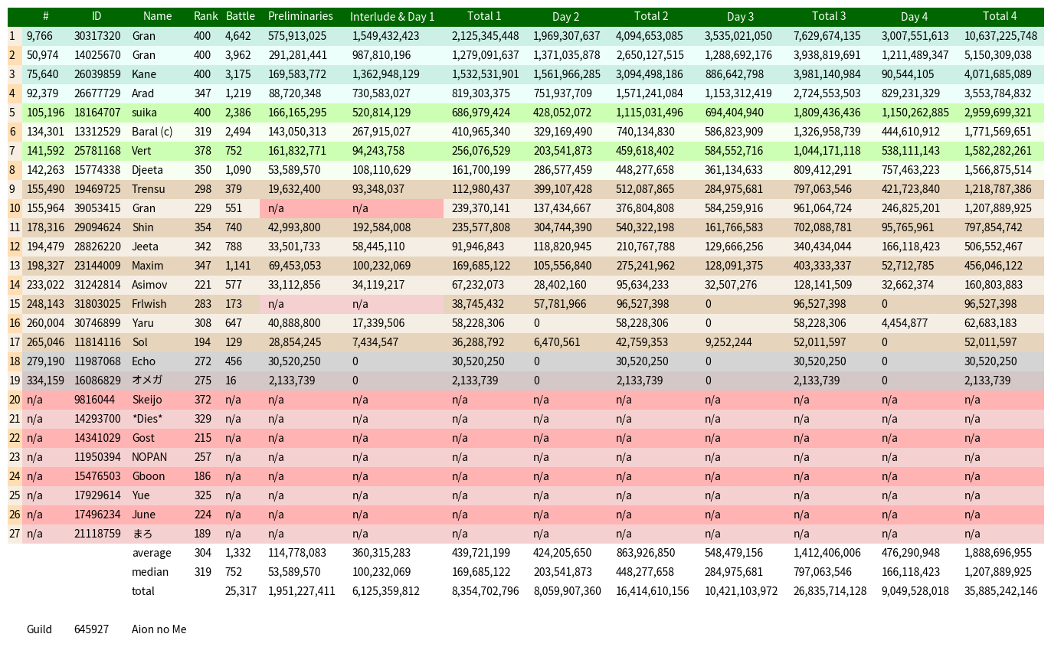Click the name cell "Djeeta"

coord(146,170)
